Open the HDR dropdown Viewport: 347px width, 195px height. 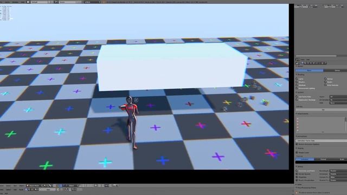(x=338, y=103)
